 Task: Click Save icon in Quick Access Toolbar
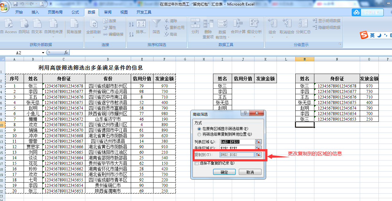tap(15, 4)
